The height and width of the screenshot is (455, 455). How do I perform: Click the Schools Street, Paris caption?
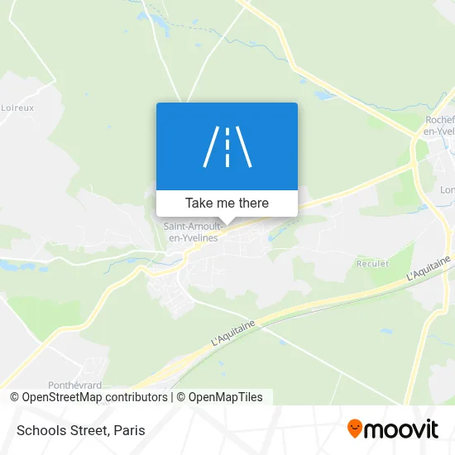81,430
